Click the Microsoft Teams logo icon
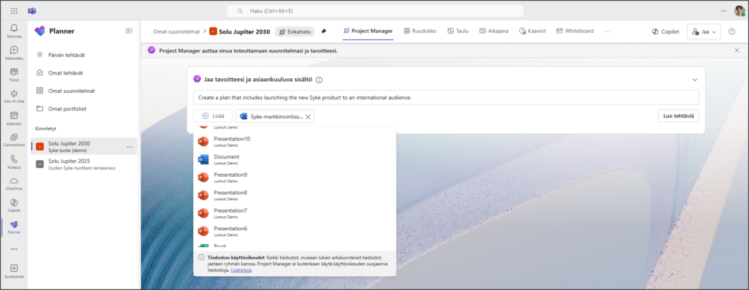The width and height of the screenshot is (749, 290). [32, 10]
